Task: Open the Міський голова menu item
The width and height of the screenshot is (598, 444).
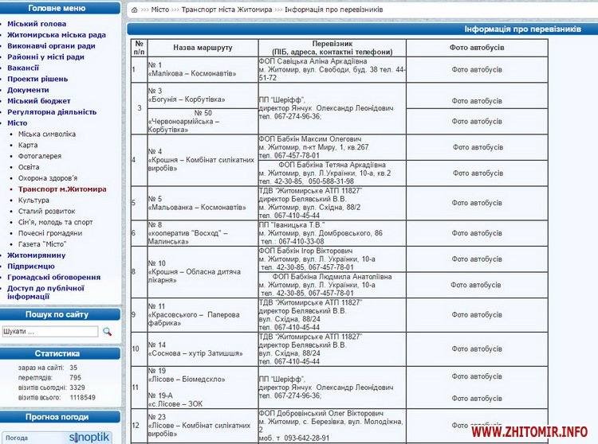Action: pyautogui.click(x=37, y=24)
